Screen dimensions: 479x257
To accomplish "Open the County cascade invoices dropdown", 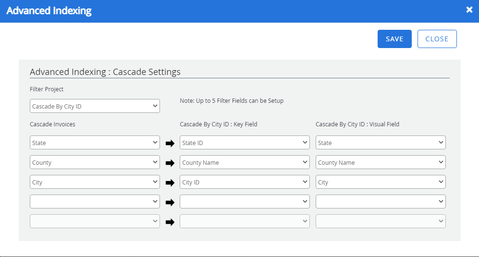I will [x=95, y=162].
